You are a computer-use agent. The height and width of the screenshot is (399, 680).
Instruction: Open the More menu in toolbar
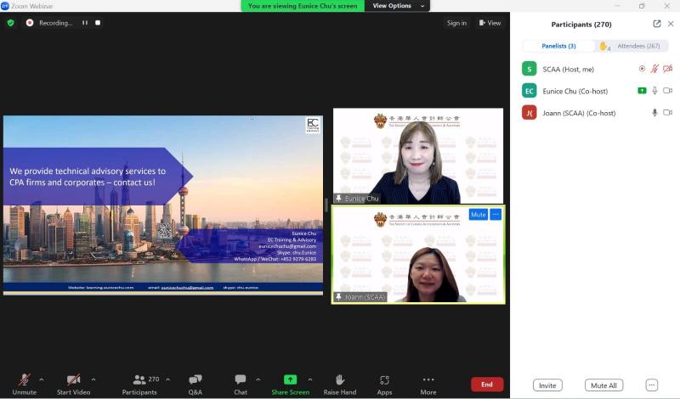[428, 385]
